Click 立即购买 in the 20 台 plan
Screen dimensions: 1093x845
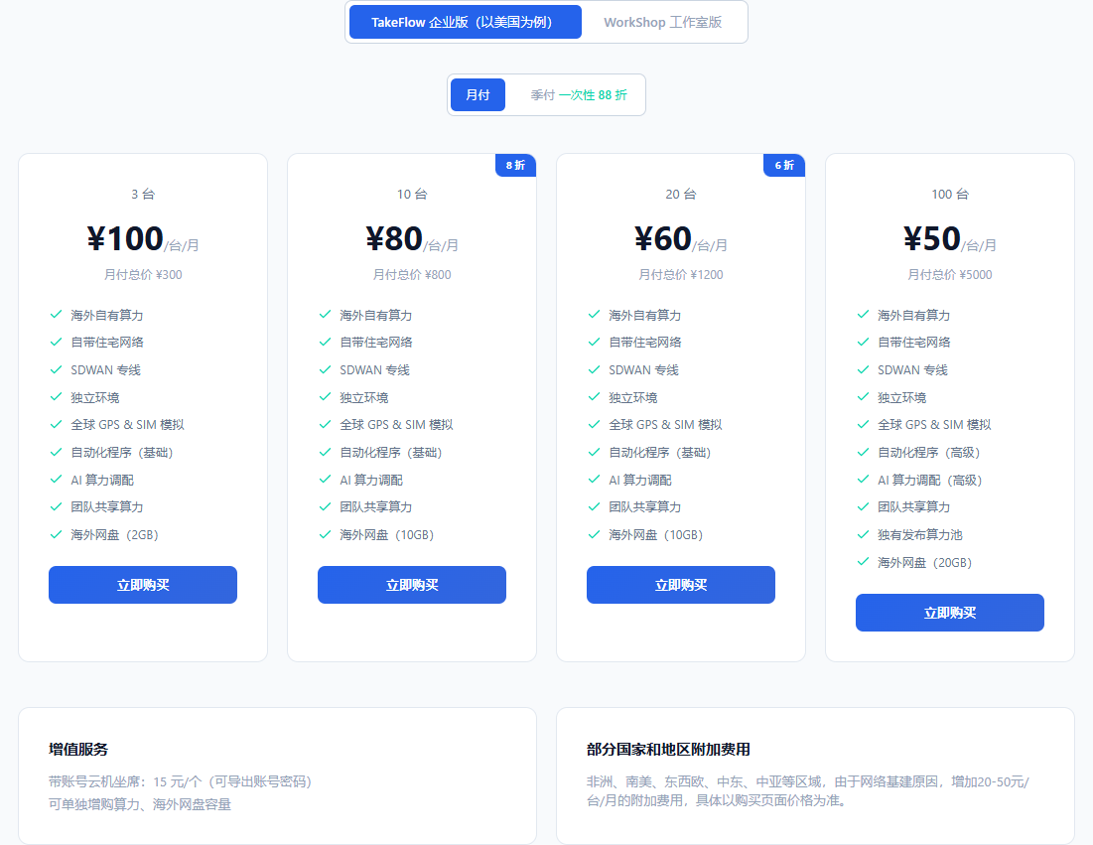pos(681,584)
